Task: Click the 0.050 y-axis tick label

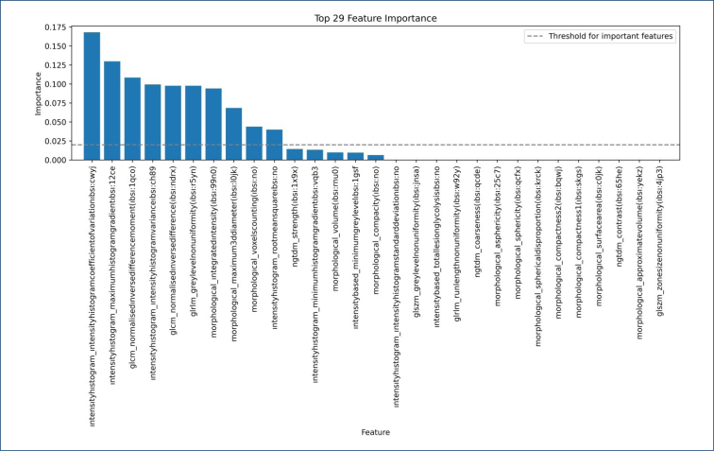Action: click(55, 122)
